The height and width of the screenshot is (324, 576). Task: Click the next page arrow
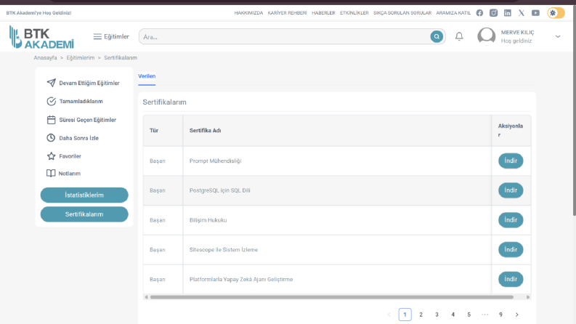click(x=517, y=315)
